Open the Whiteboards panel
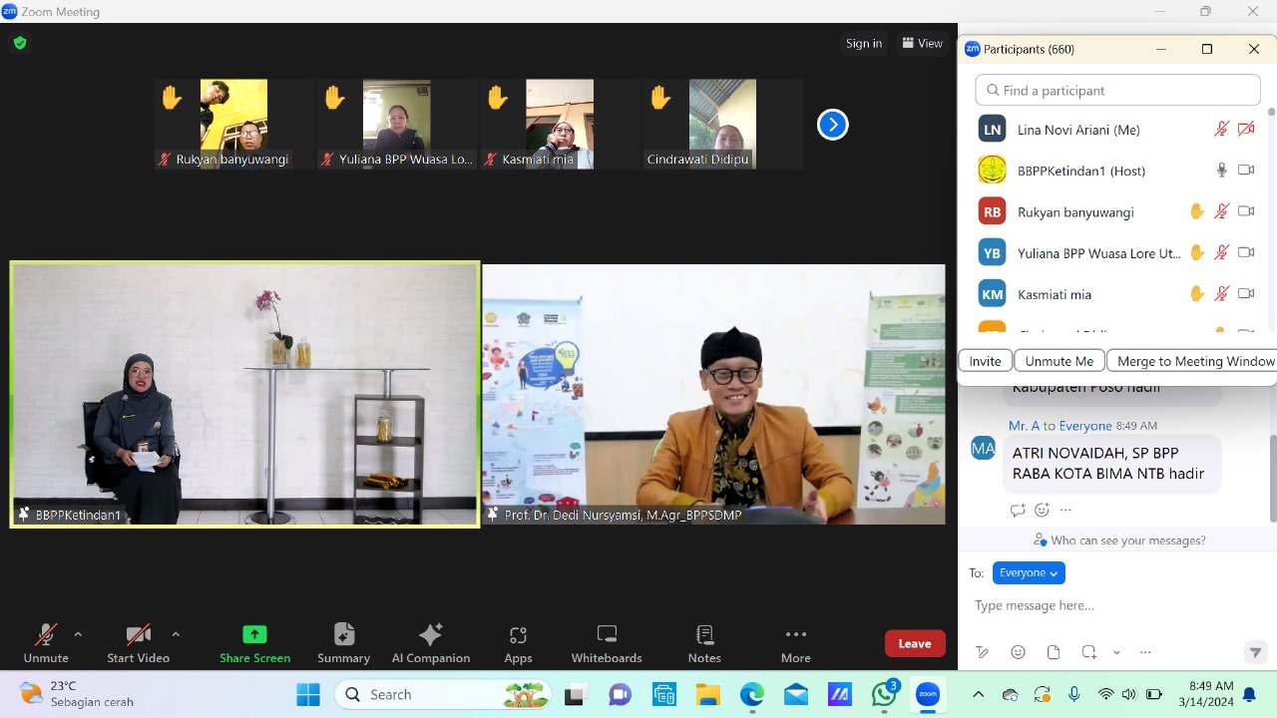The height and width of the screenshot is (718, 1277). [x=607, y=643]
